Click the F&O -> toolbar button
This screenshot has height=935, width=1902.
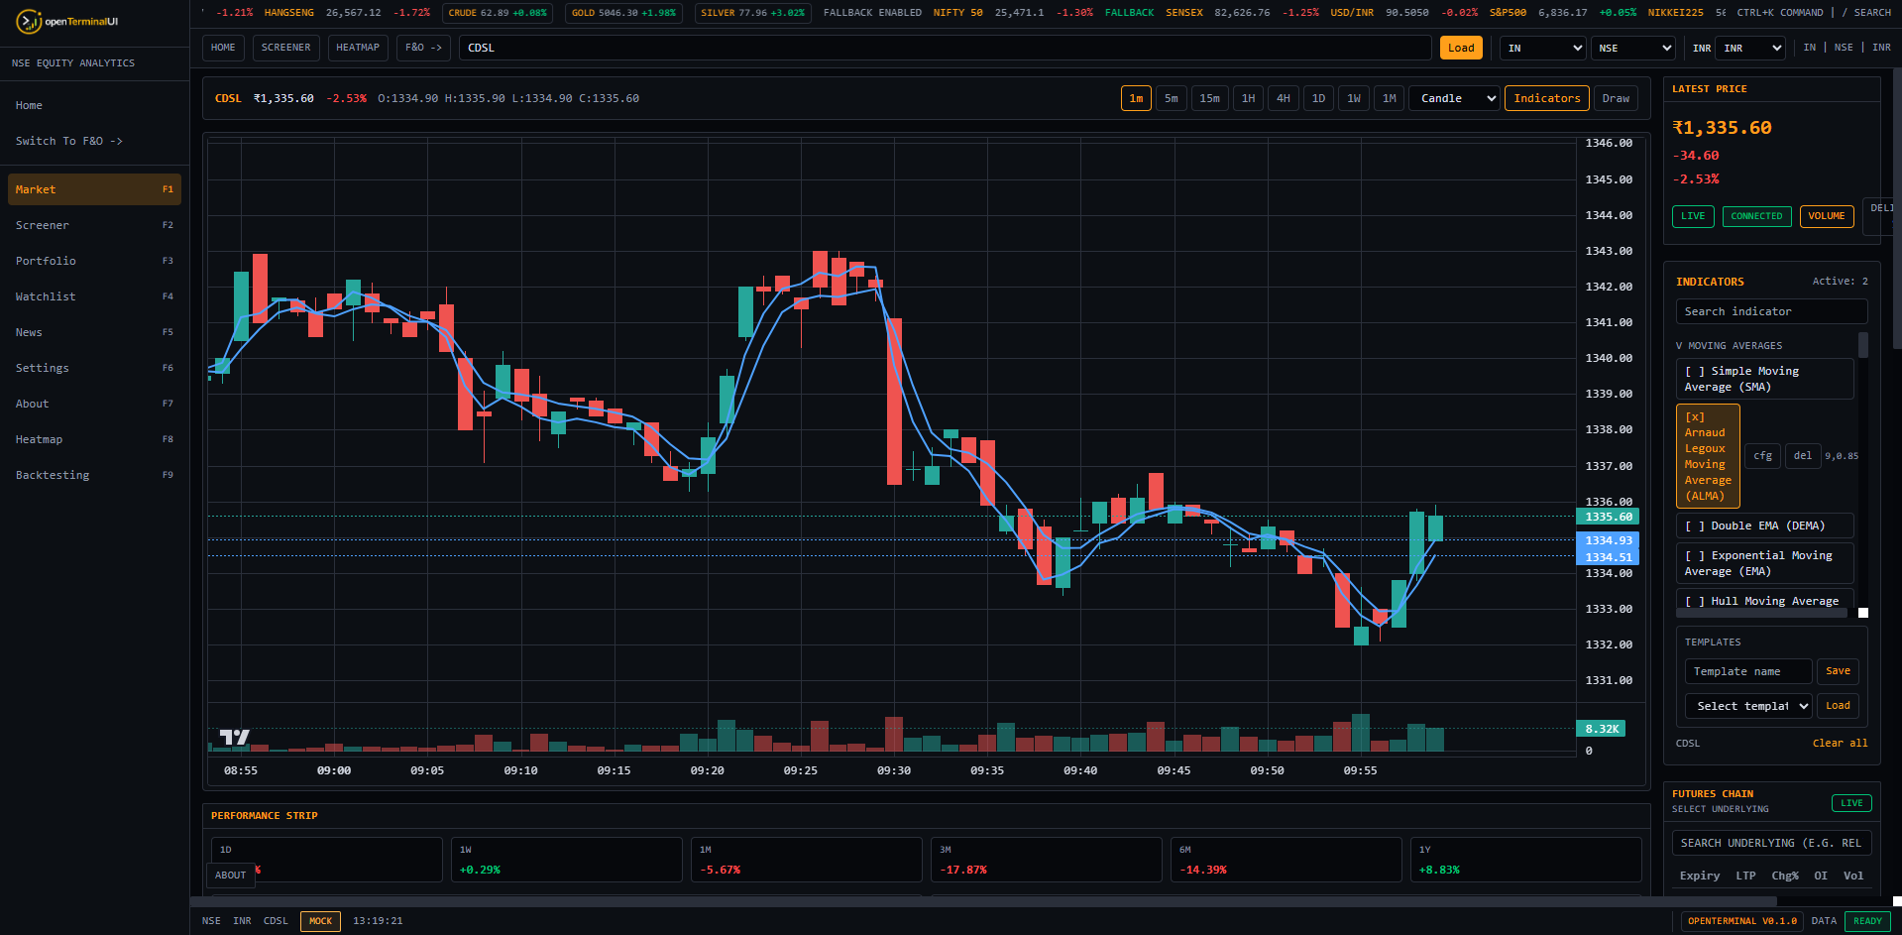424,48
